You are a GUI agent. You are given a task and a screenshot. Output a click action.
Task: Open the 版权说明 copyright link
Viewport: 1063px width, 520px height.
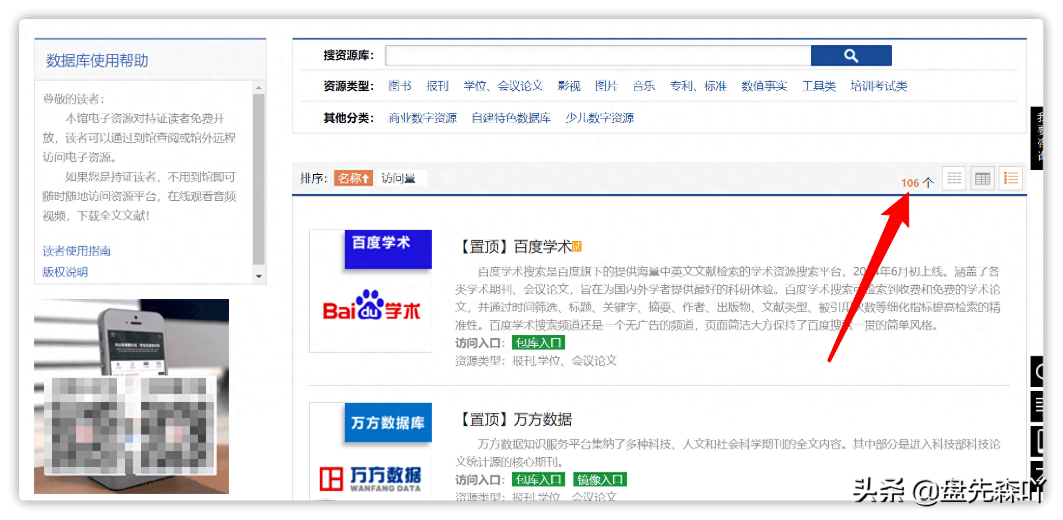[x=65, y=272]
